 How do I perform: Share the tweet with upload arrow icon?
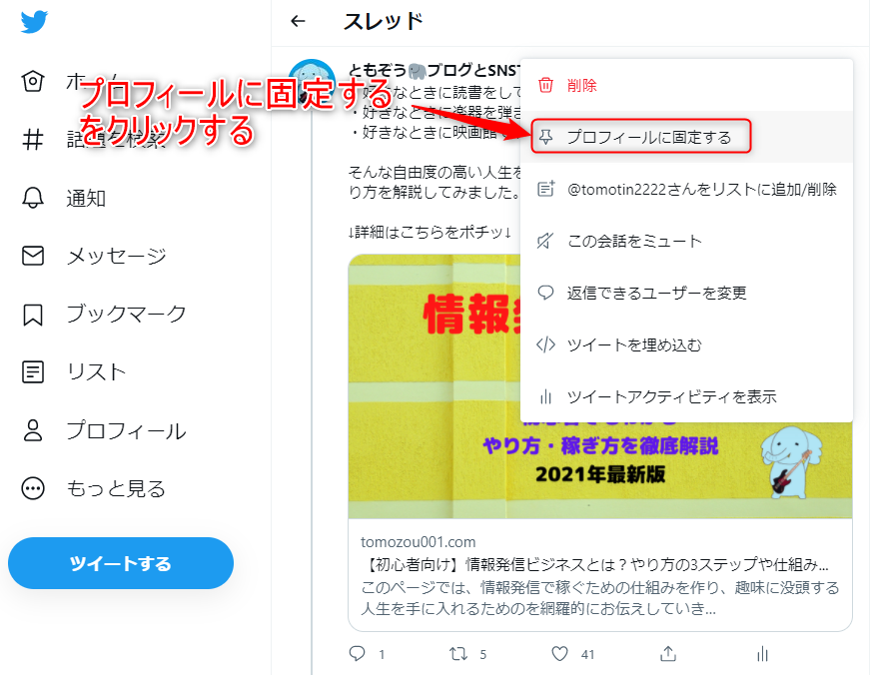click(x=668, y=653)
